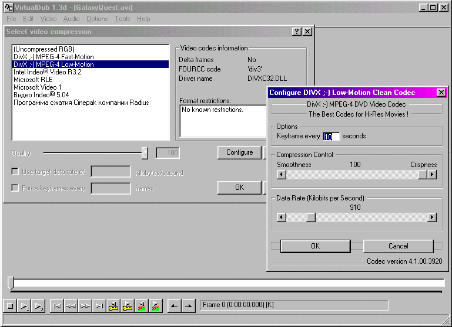Click the Quality value field showing 100

click(x=168, y=153)
